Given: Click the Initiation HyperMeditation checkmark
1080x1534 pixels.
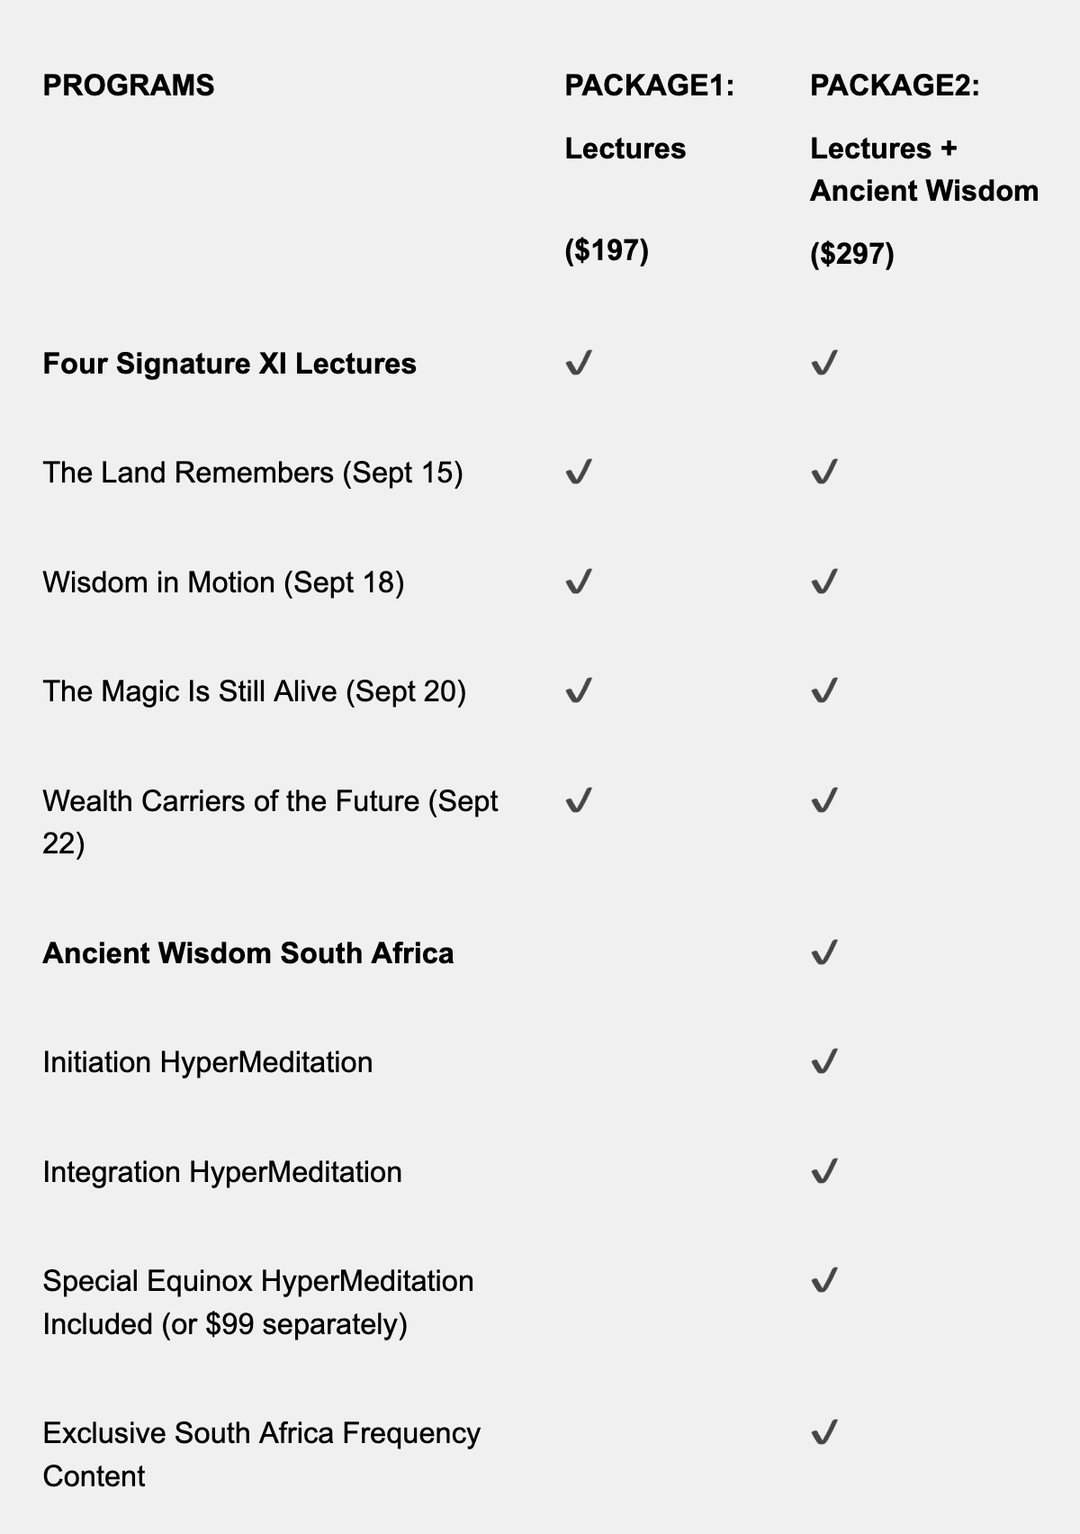Looking at the screenshot, I should click(x=824, y=1062).
